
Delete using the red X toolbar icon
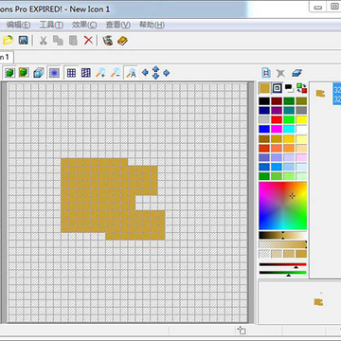point(88,41)
